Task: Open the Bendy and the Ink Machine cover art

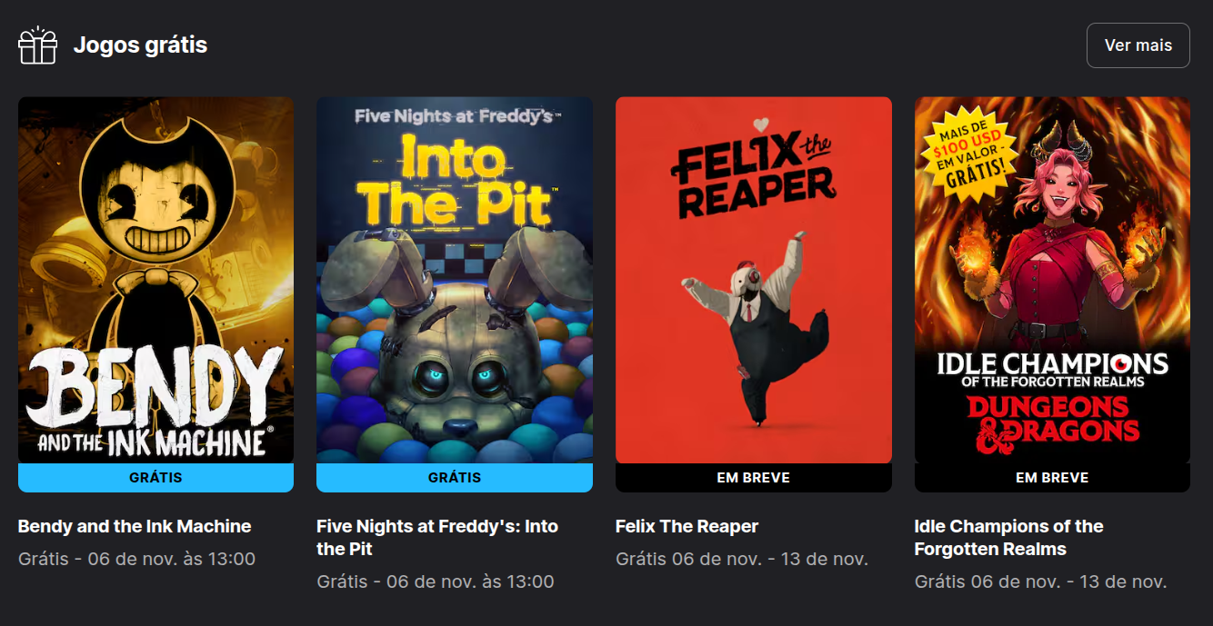Action: 155,280
